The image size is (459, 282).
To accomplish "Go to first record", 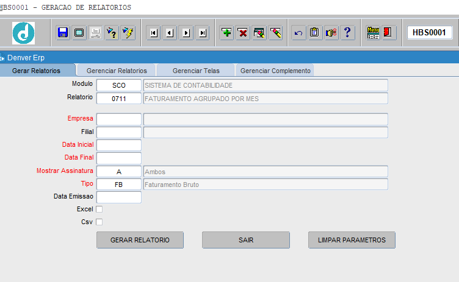I will tap(154, 33).
